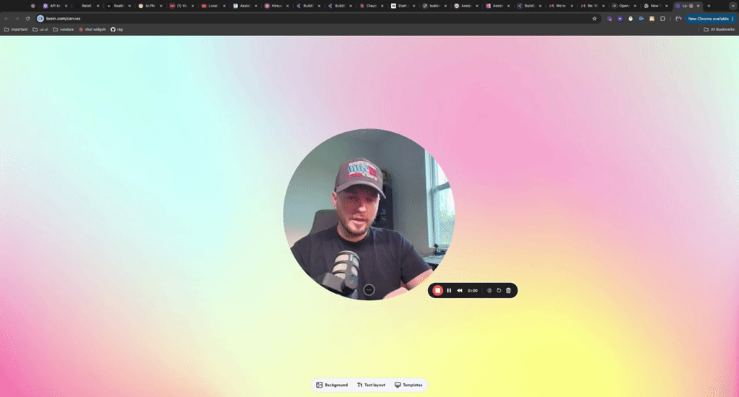739x397 pixels.
Task: Open the Chrome three-dot menu
Action: pos(733,18)
